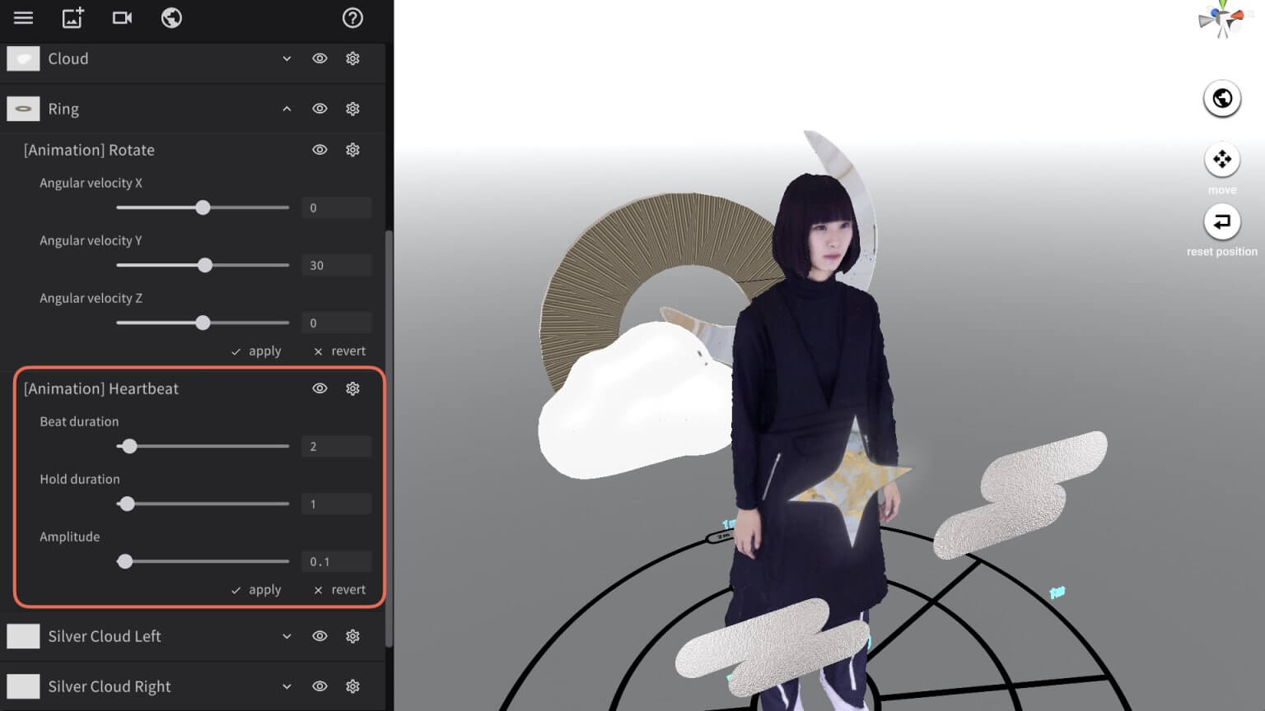Click the Beat duration slider handle
Image resolution: width=1265 pixels, height=711 pixels.
129,445
